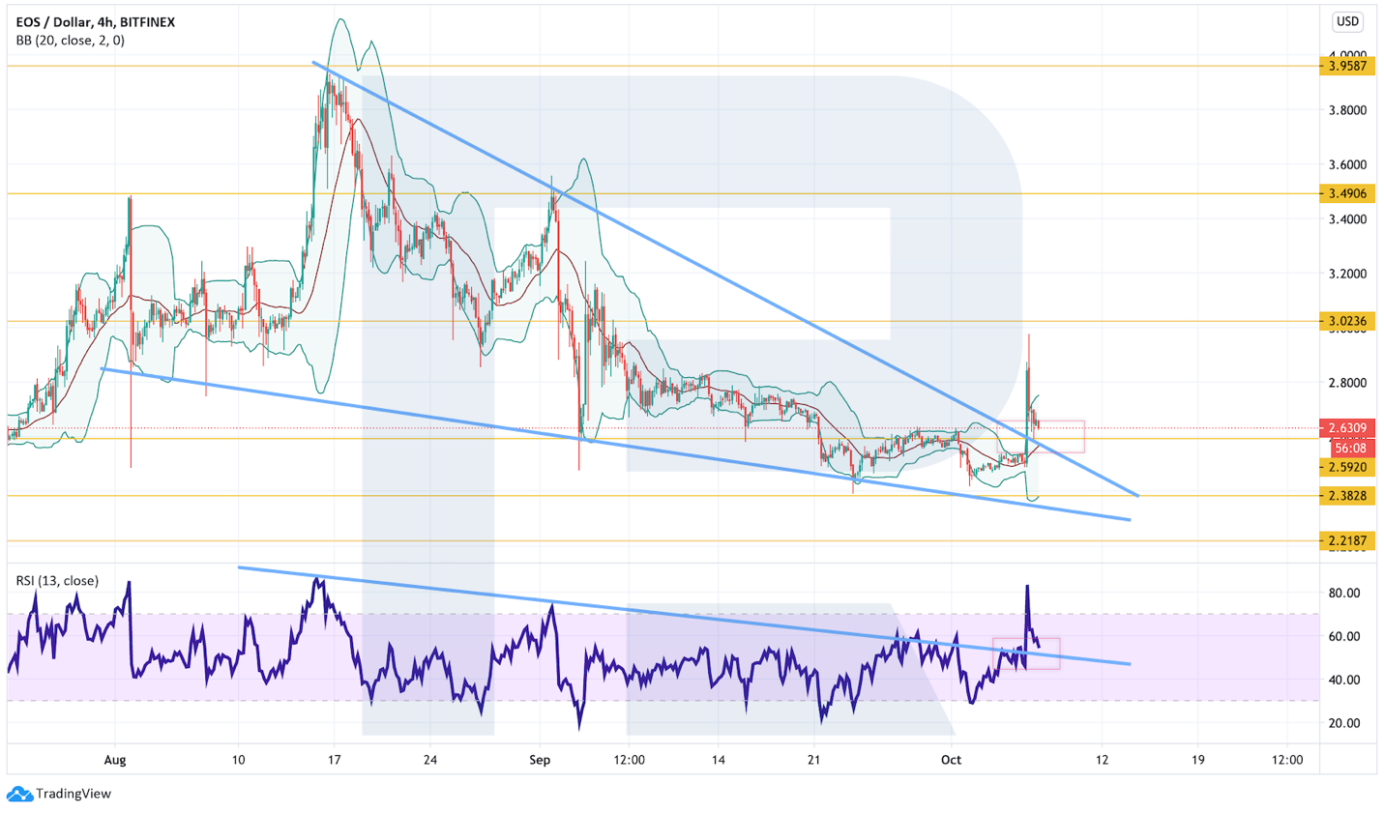Click the 19 date marker on time axis
Image resolution: width=1384 pixels, height=813 pixels.
[1197, 760]
